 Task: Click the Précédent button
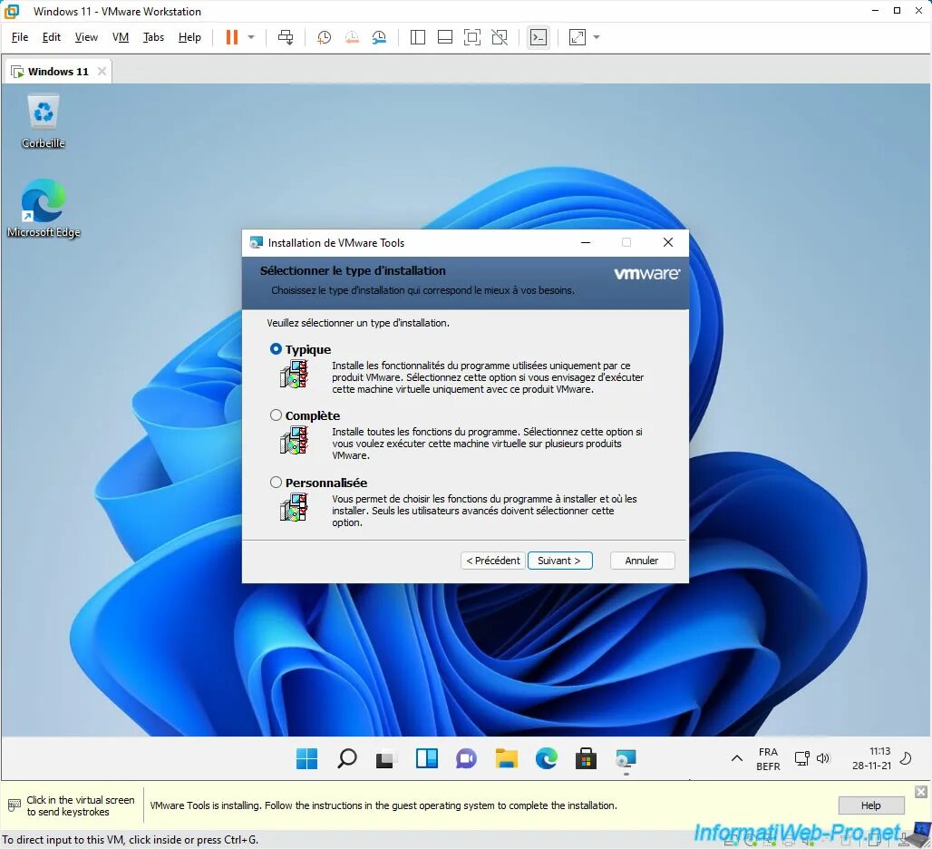(x=493, y=561)
